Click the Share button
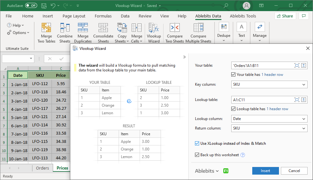 [x=285, y=16]
